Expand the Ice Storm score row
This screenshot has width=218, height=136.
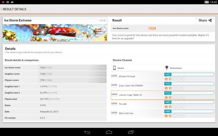point(55,68)
